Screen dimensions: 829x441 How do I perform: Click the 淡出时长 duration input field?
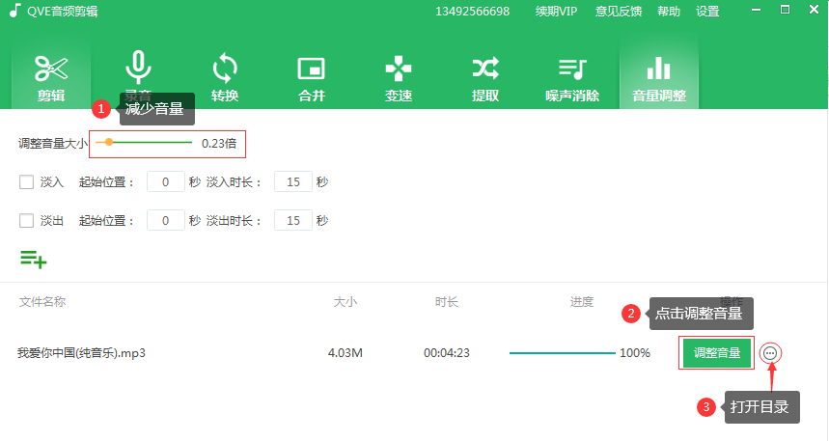(x=292, y=221)
